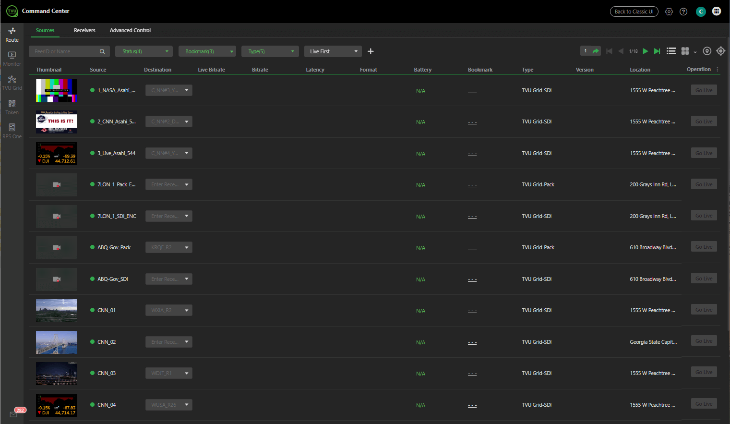Open the Token sidebar section

[12, 108]
